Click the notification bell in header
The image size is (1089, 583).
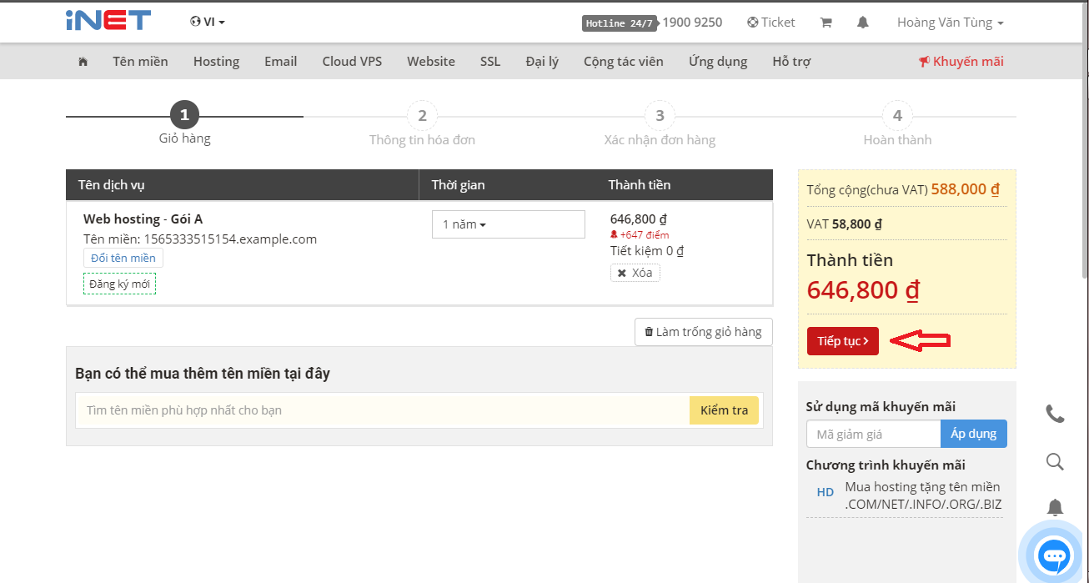[862, 23]
